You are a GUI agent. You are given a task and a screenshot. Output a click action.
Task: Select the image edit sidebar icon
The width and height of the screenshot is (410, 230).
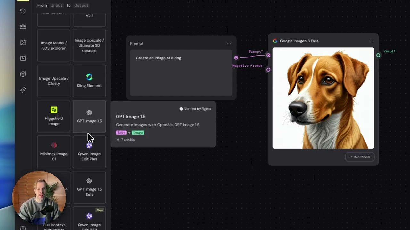click(23, 42)
